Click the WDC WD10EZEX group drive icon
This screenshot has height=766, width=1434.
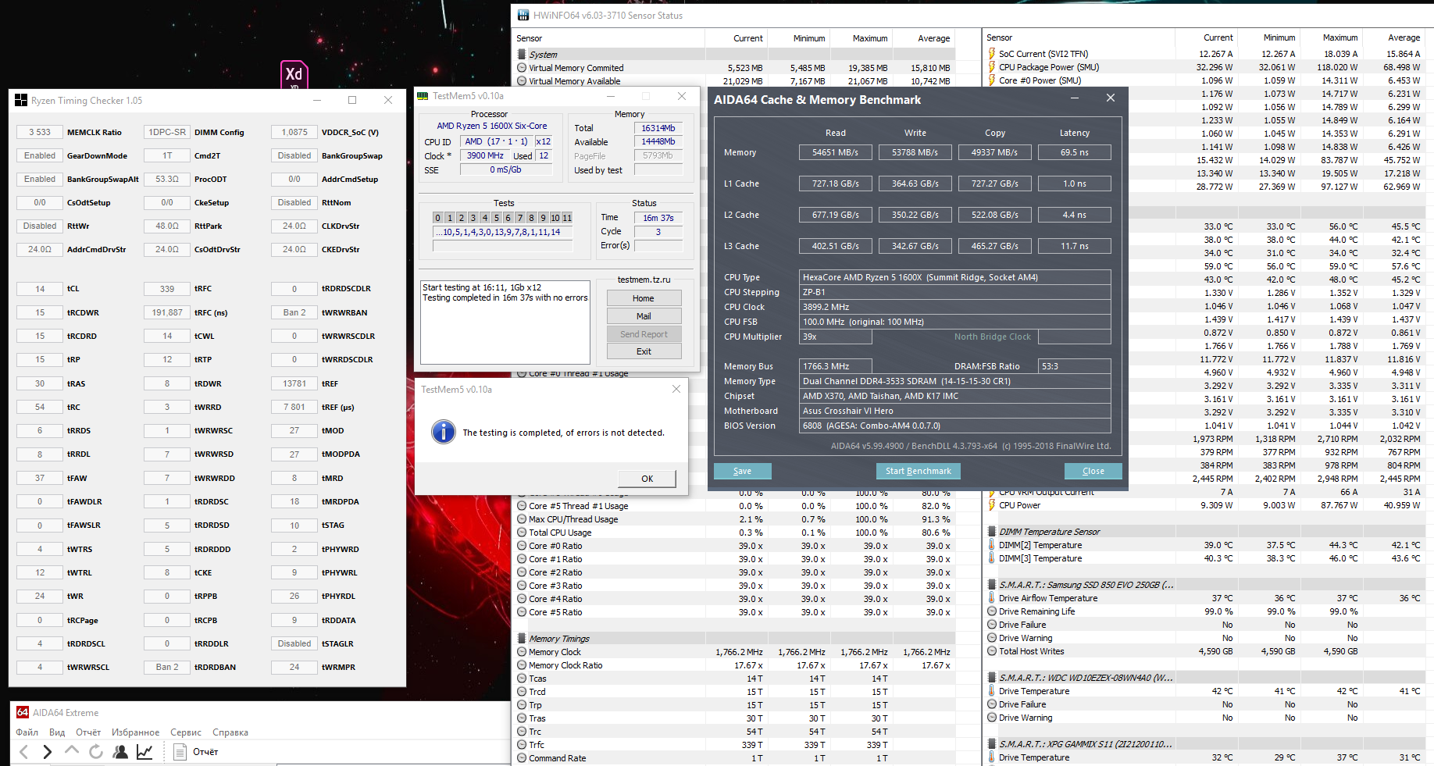[992, 678]
